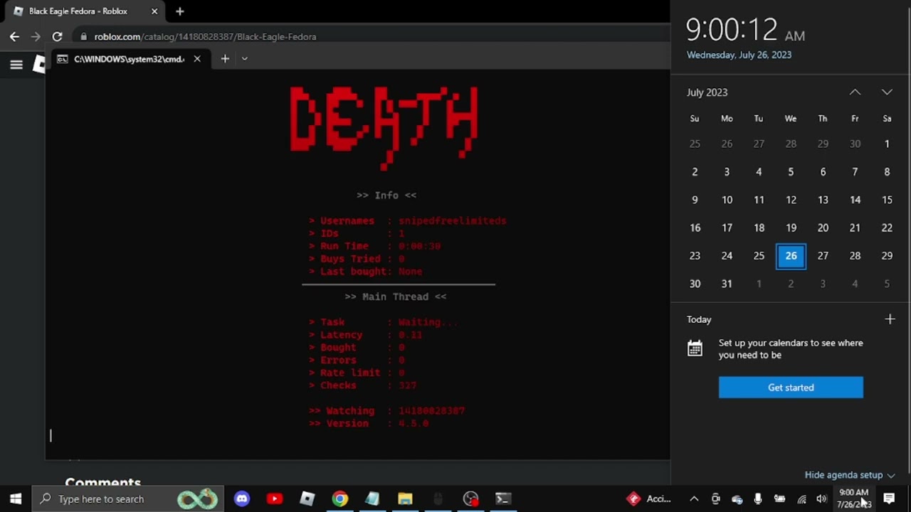Open the volume speaker tray icon
The width and height of the screenshot is (911, 512).
pyautogui.click(x=822, y=499)
